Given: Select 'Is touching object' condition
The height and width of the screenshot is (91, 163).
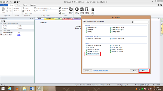Looking at the screenshot, I should point(116,48).
